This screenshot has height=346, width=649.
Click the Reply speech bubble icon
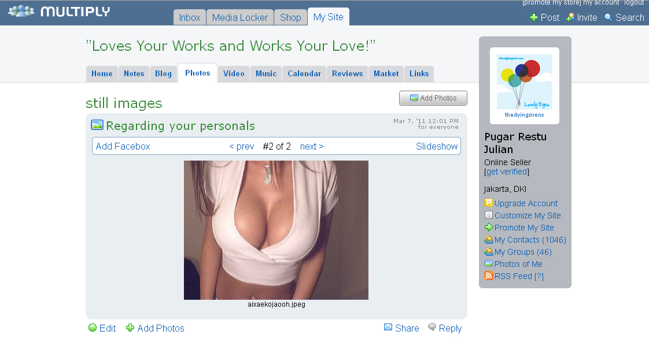click(x=432, y=328)
